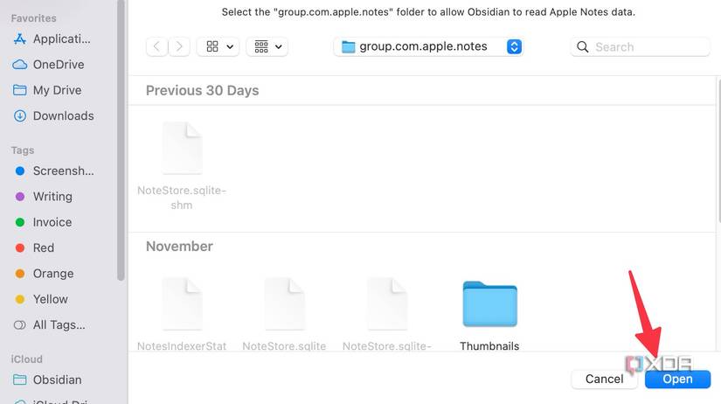
Task: Click the November group header
Action: pos(179,247)
